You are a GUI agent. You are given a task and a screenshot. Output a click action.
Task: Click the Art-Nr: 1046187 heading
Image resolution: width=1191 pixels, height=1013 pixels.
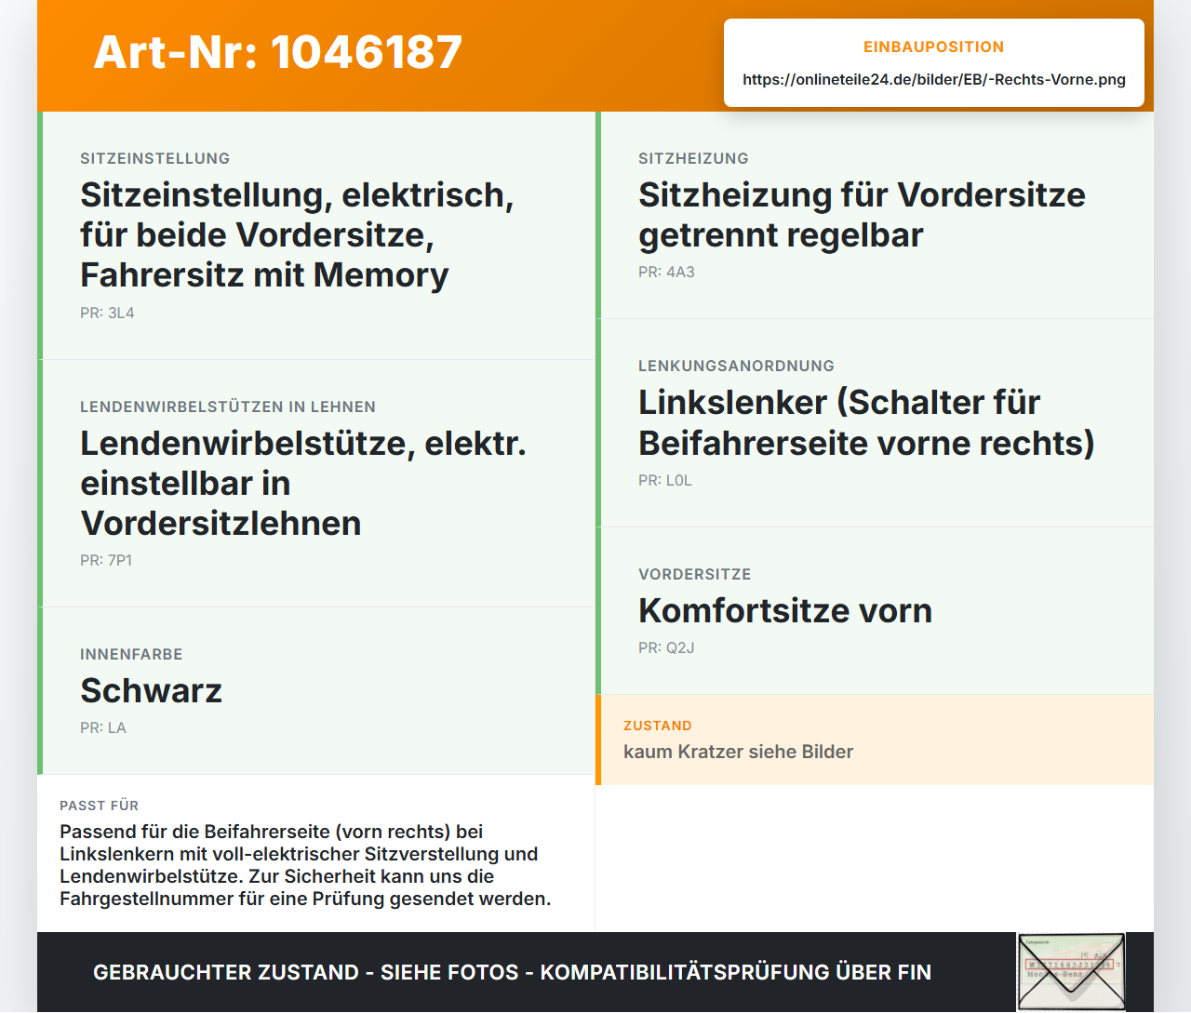pyautogui.click(x=278, y=52)
